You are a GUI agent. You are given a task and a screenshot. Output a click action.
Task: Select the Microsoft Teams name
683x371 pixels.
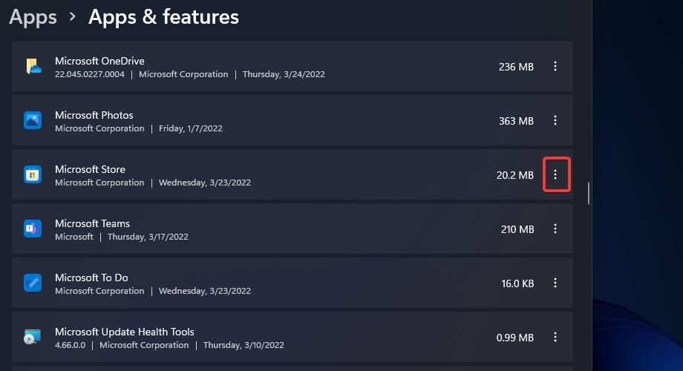tap(92, 223)
